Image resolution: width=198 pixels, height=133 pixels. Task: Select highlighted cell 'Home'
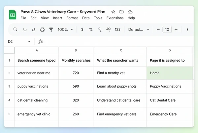[170, 73]
